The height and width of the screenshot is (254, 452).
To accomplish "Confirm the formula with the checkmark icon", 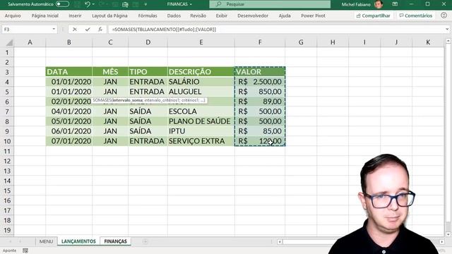I will (88, 29).
